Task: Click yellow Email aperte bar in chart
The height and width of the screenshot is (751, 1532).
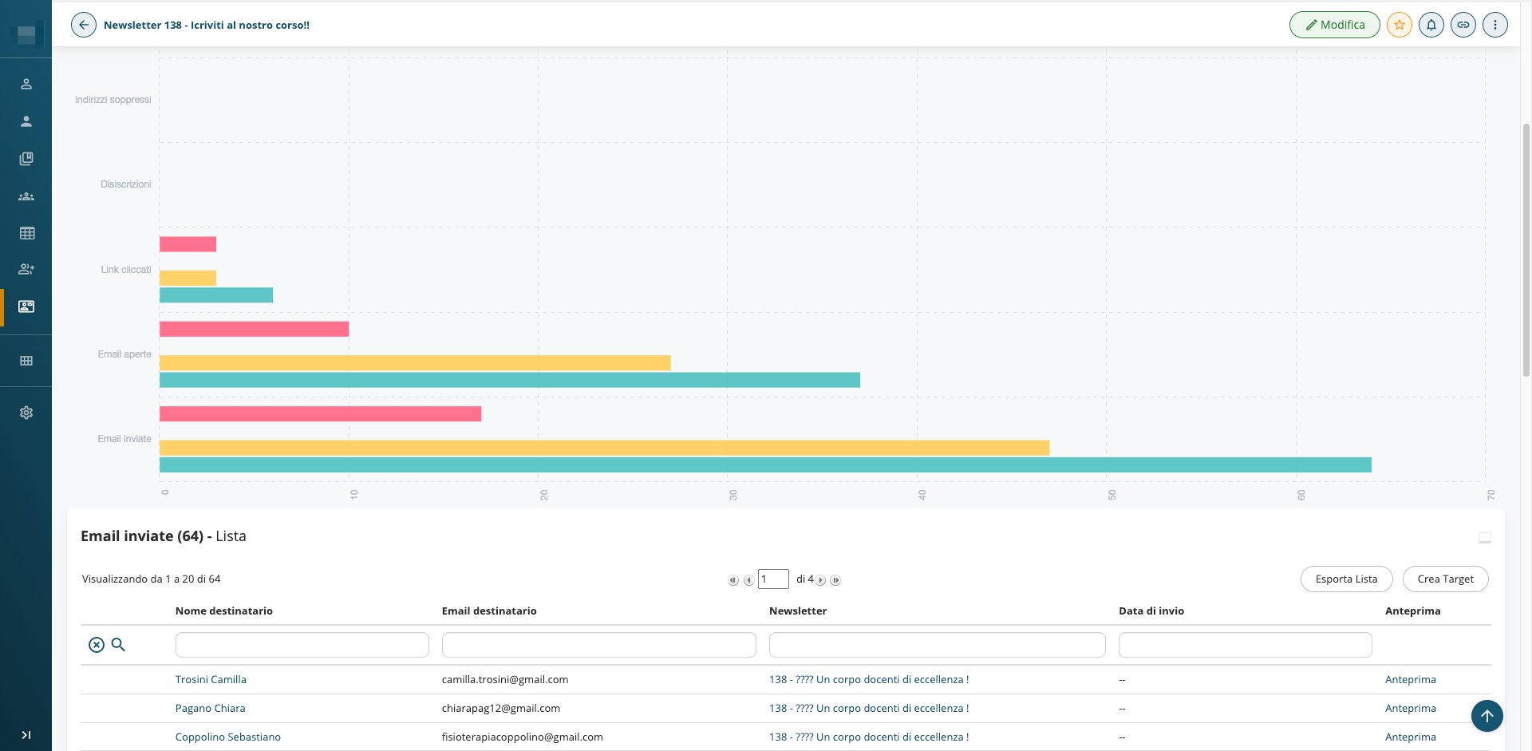Action: tap(415, 363)
